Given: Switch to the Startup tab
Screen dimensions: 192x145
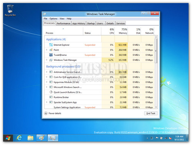Looking at the screenshot, I should coord(91,23).
